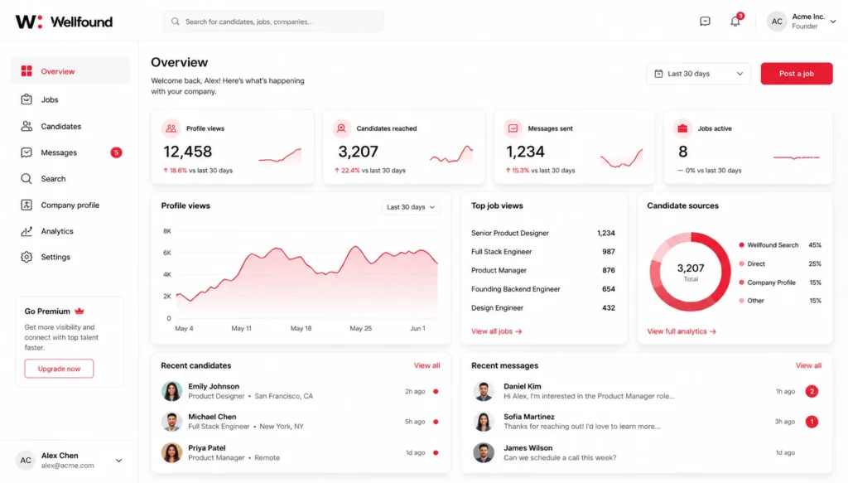Click View all in Recent candidates
848x483 pixels.
(426, 365)
